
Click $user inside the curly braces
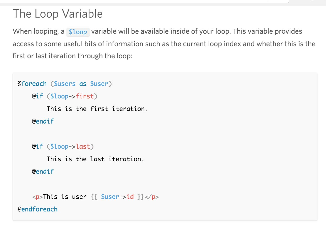[x=110, y=197]
